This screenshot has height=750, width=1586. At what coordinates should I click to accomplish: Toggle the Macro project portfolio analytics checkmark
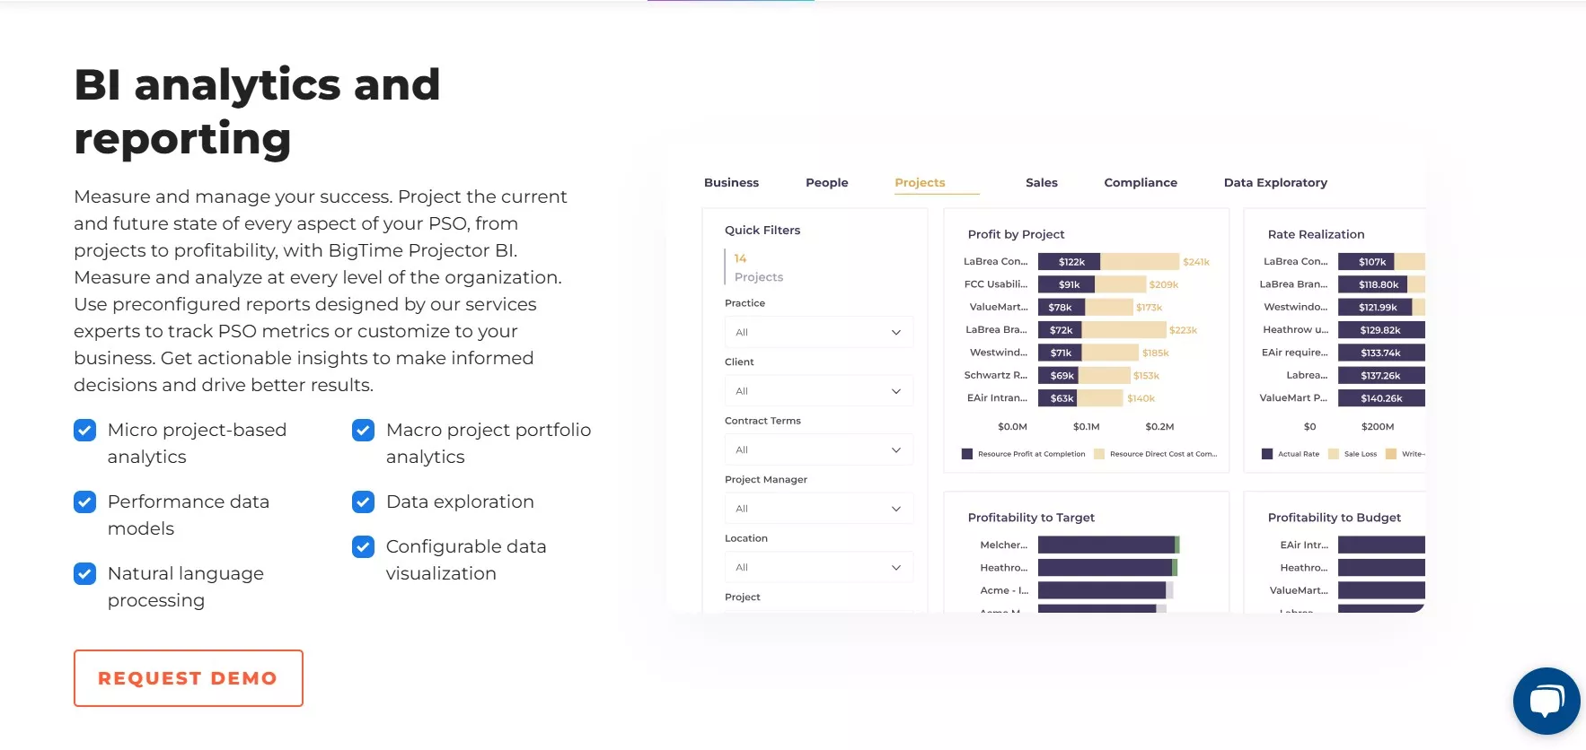point(364,431)
